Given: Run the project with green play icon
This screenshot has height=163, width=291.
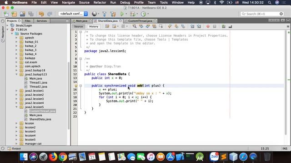Looking at the screenshot, I should [122, 14].
